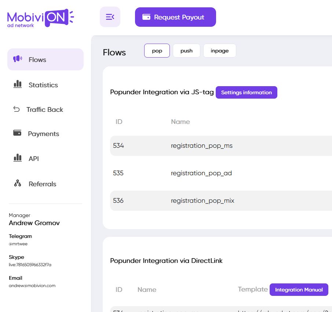This screenshot has height=312, width=332.
Task: Click the MobiviON ad network logo
Action: click(x=40, y=18)
